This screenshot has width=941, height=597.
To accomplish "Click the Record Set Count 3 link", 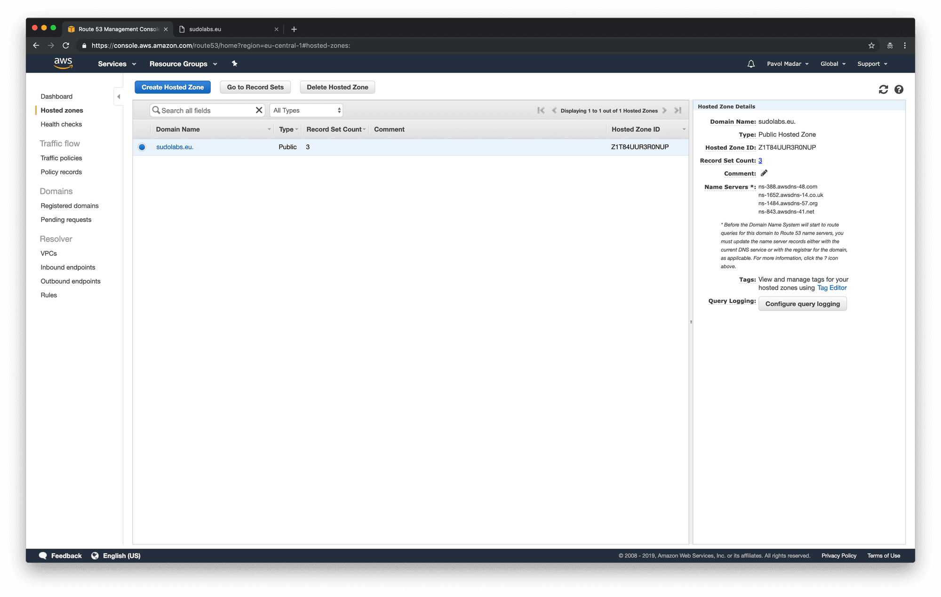I will point(760,160).
